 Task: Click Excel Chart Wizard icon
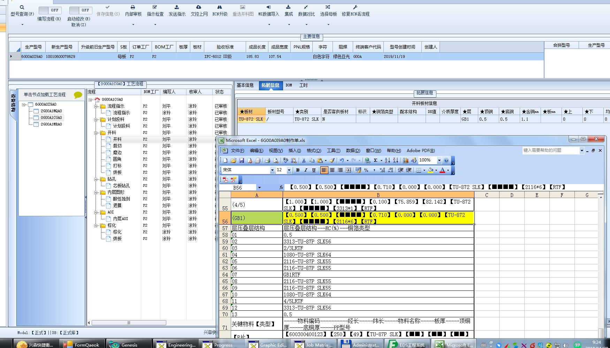tap(406, 160)
